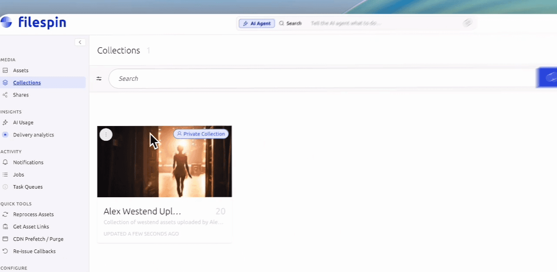Open the filter options icon beside Search

tap(99, 79)
